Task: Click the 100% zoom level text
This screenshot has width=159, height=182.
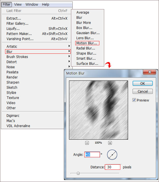Action: (x=98, y=143)
